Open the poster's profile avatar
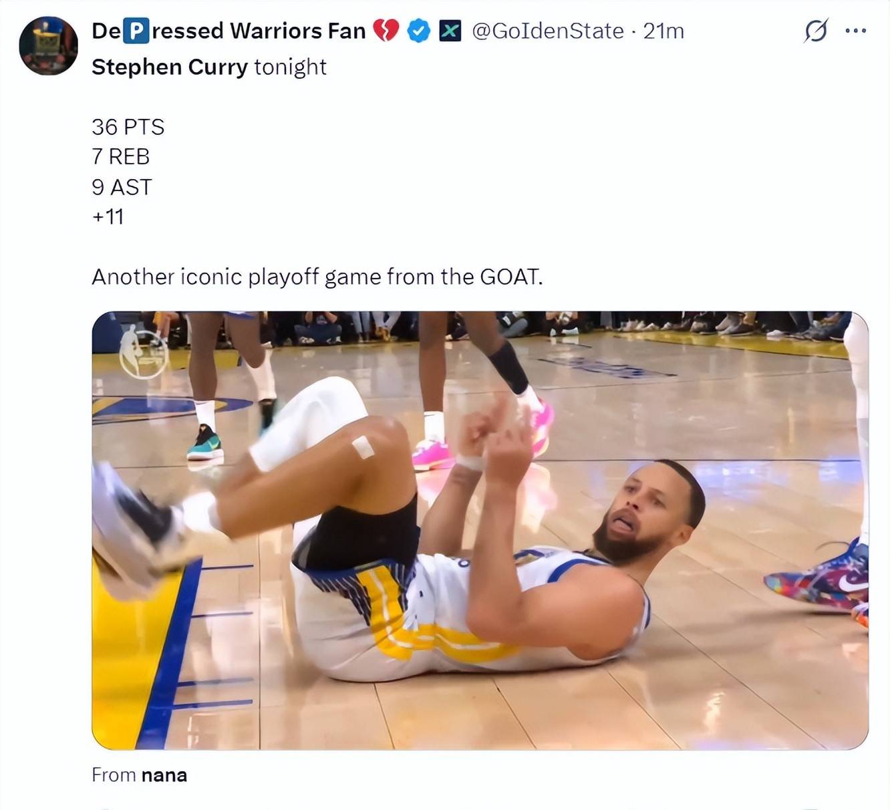Viewport: 890px width, 810px height. click(x=48, y=45)
